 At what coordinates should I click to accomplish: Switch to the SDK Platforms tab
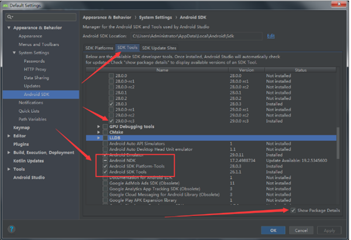click(x=99, y=47)
